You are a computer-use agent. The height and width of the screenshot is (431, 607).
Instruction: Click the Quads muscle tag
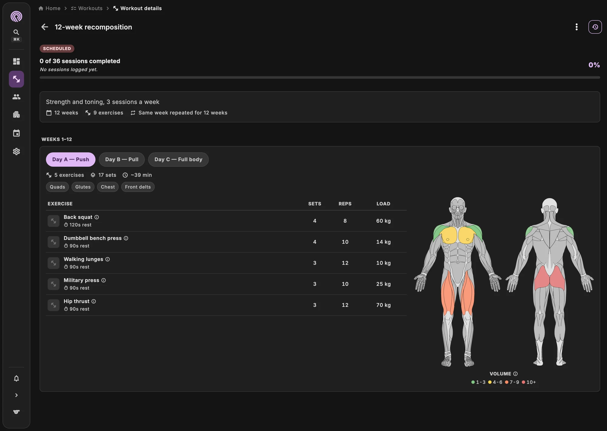point(57,187)
